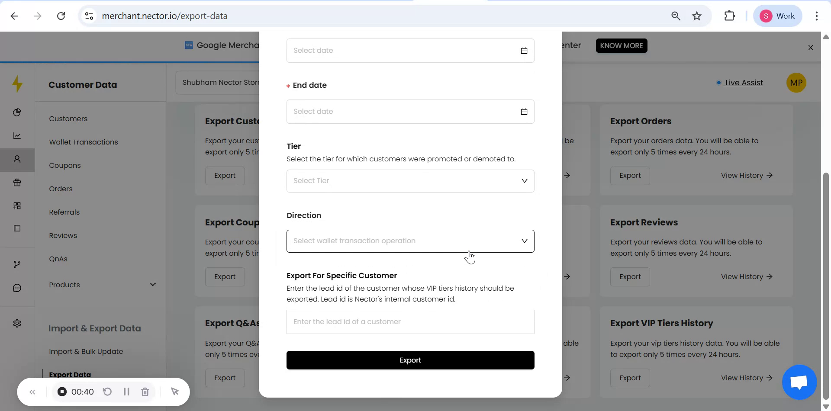Open the analytics pie chart icon in sidebar

tap(17, 112)
